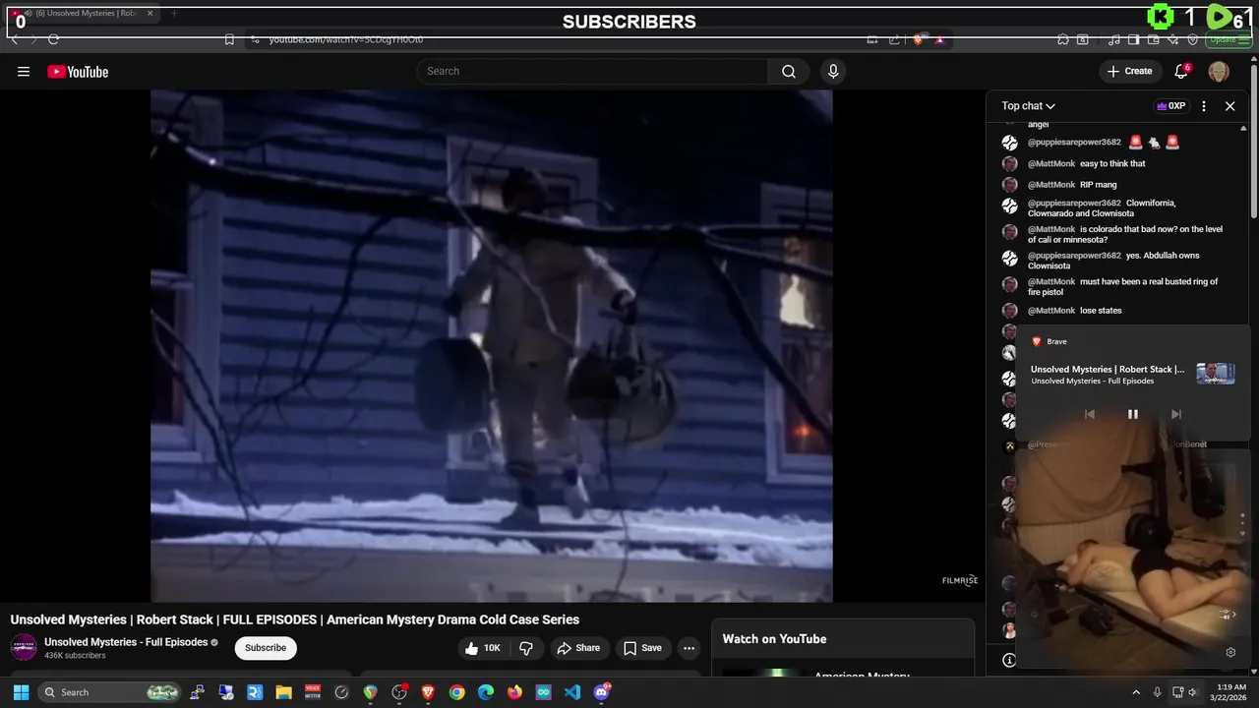Open settings gear in media flyout

(1230, 652)
